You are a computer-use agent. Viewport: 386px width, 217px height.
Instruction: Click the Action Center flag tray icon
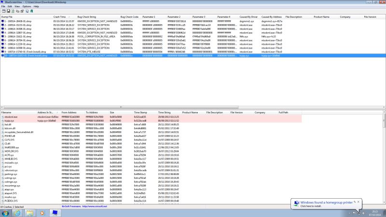pos(355,213)
